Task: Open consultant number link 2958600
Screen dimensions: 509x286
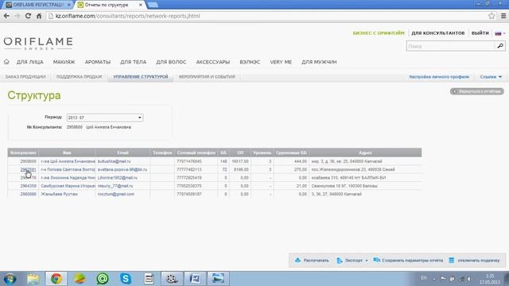Action: click(29, 161)
